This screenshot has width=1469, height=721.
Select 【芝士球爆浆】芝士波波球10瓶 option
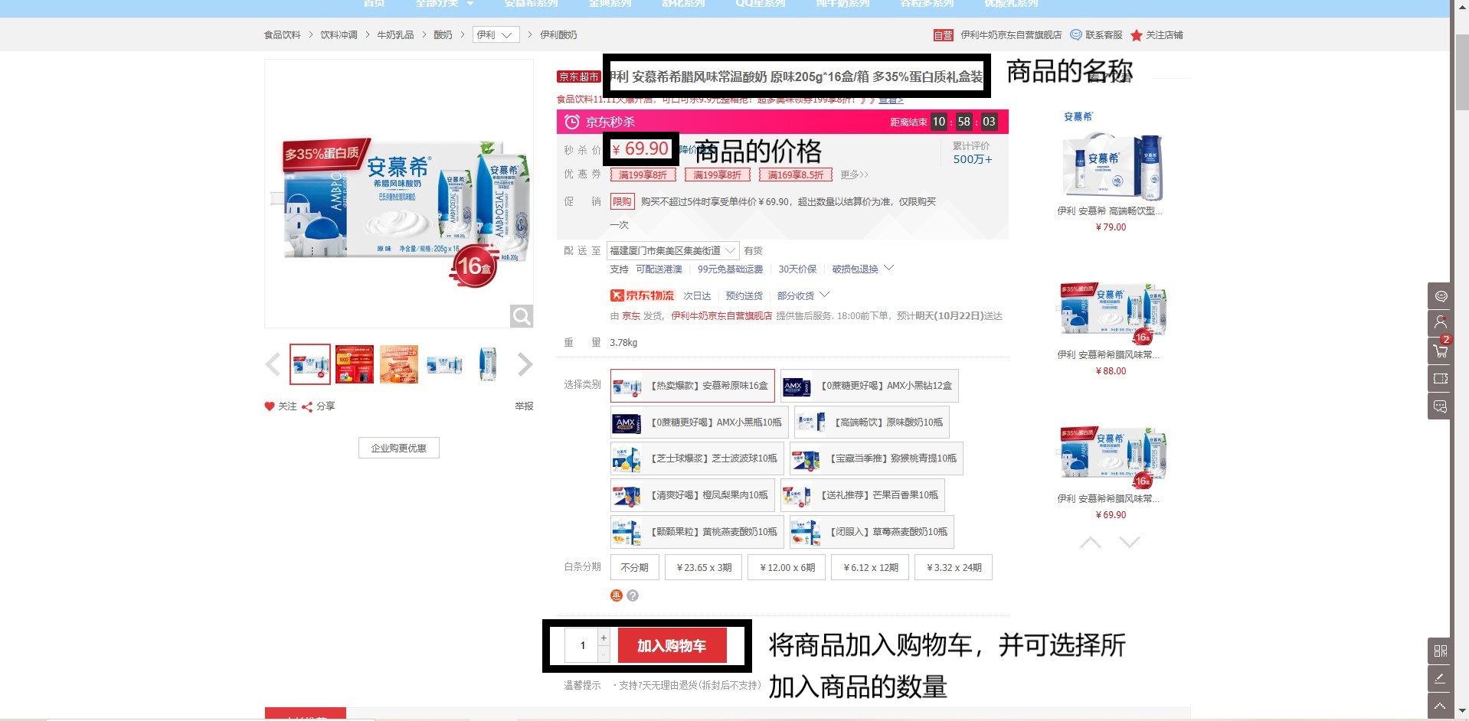click(x=697, y=458)
